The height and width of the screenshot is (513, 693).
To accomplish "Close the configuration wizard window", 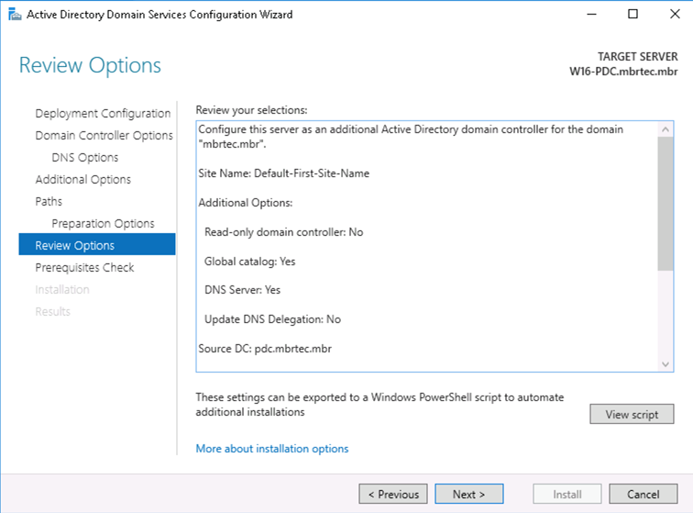I will click(x=675, y=14).
